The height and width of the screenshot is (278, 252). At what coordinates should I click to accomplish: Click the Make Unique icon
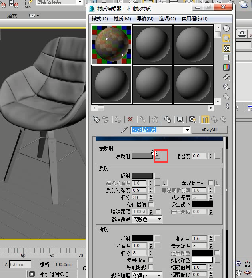[155, 119]
